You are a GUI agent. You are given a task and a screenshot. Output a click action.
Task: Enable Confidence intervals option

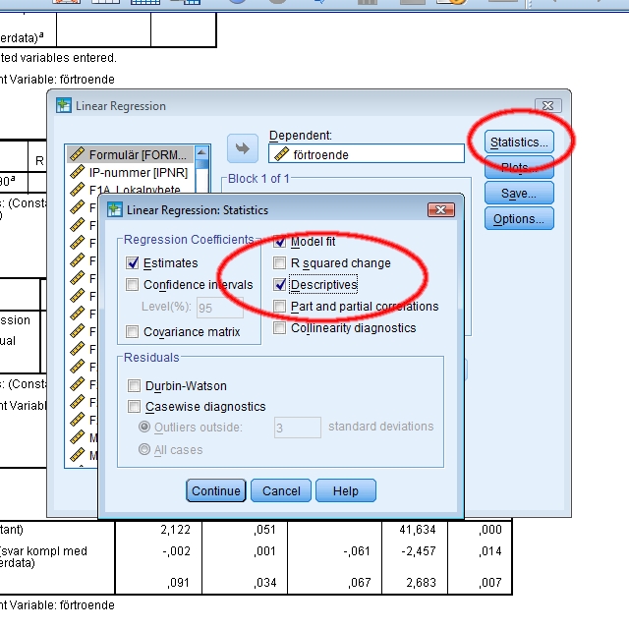point(133,285)
